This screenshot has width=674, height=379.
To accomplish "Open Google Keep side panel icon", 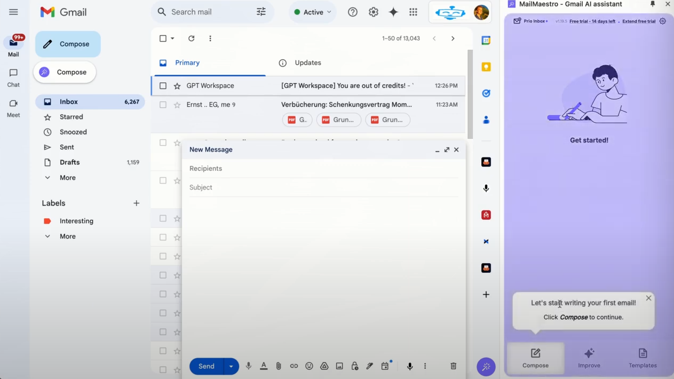I will [486, 67].
